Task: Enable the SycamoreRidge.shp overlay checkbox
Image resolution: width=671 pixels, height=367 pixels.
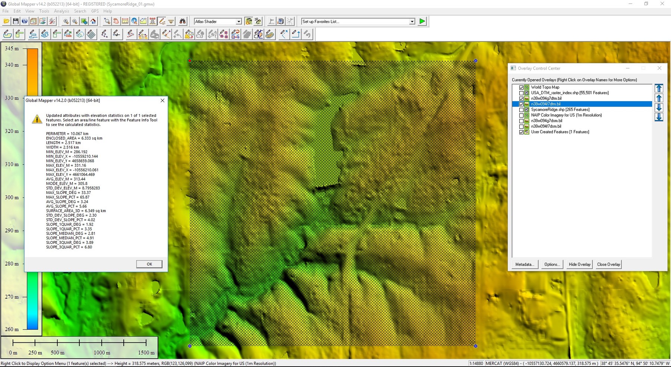Action: [522, 110]
